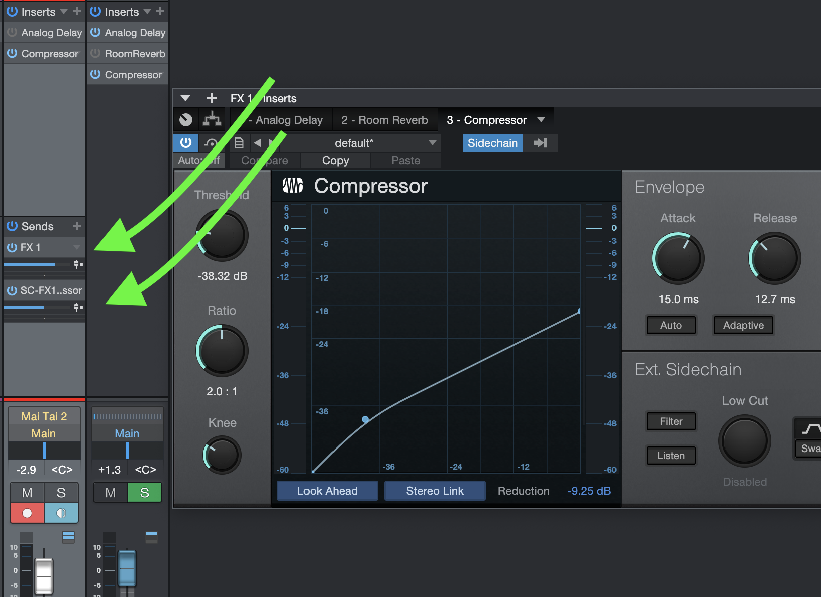Arm record on the Mai Tai 2 channel
Image resolution: width=821 pixels, height=597 pixels.
click(x=27, y=513)
